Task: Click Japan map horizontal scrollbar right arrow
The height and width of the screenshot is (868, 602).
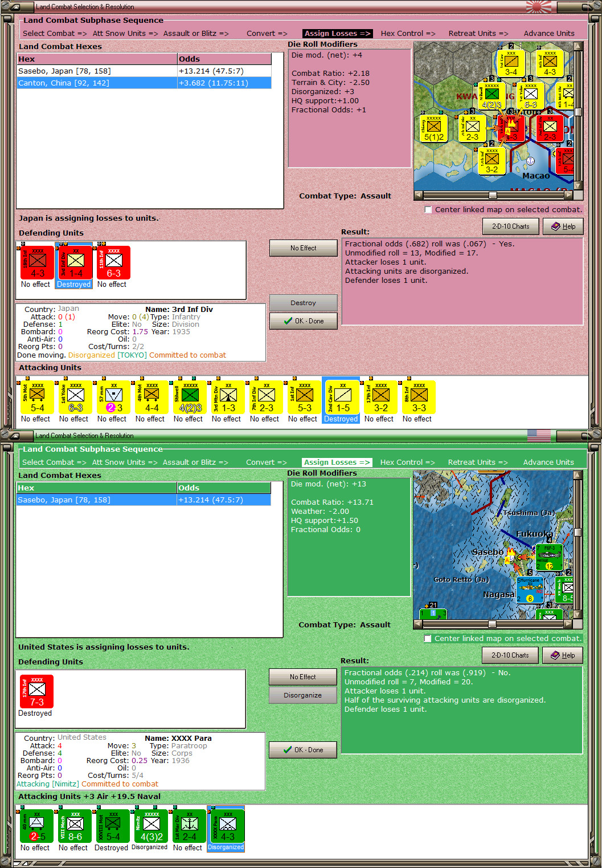Action: (568, 195)
